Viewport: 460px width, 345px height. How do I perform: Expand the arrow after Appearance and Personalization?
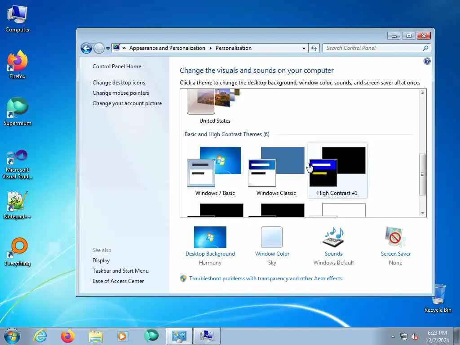tap(210, 48)
